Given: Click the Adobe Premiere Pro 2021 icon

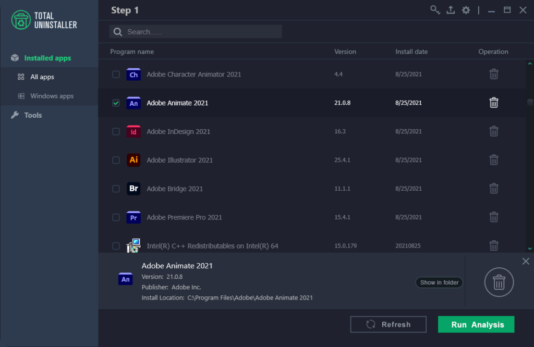Looking at the screenshot, I should [x=133, y=217].
